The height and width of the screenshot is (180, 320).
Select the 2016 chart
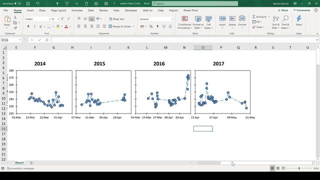coord(163,92)
